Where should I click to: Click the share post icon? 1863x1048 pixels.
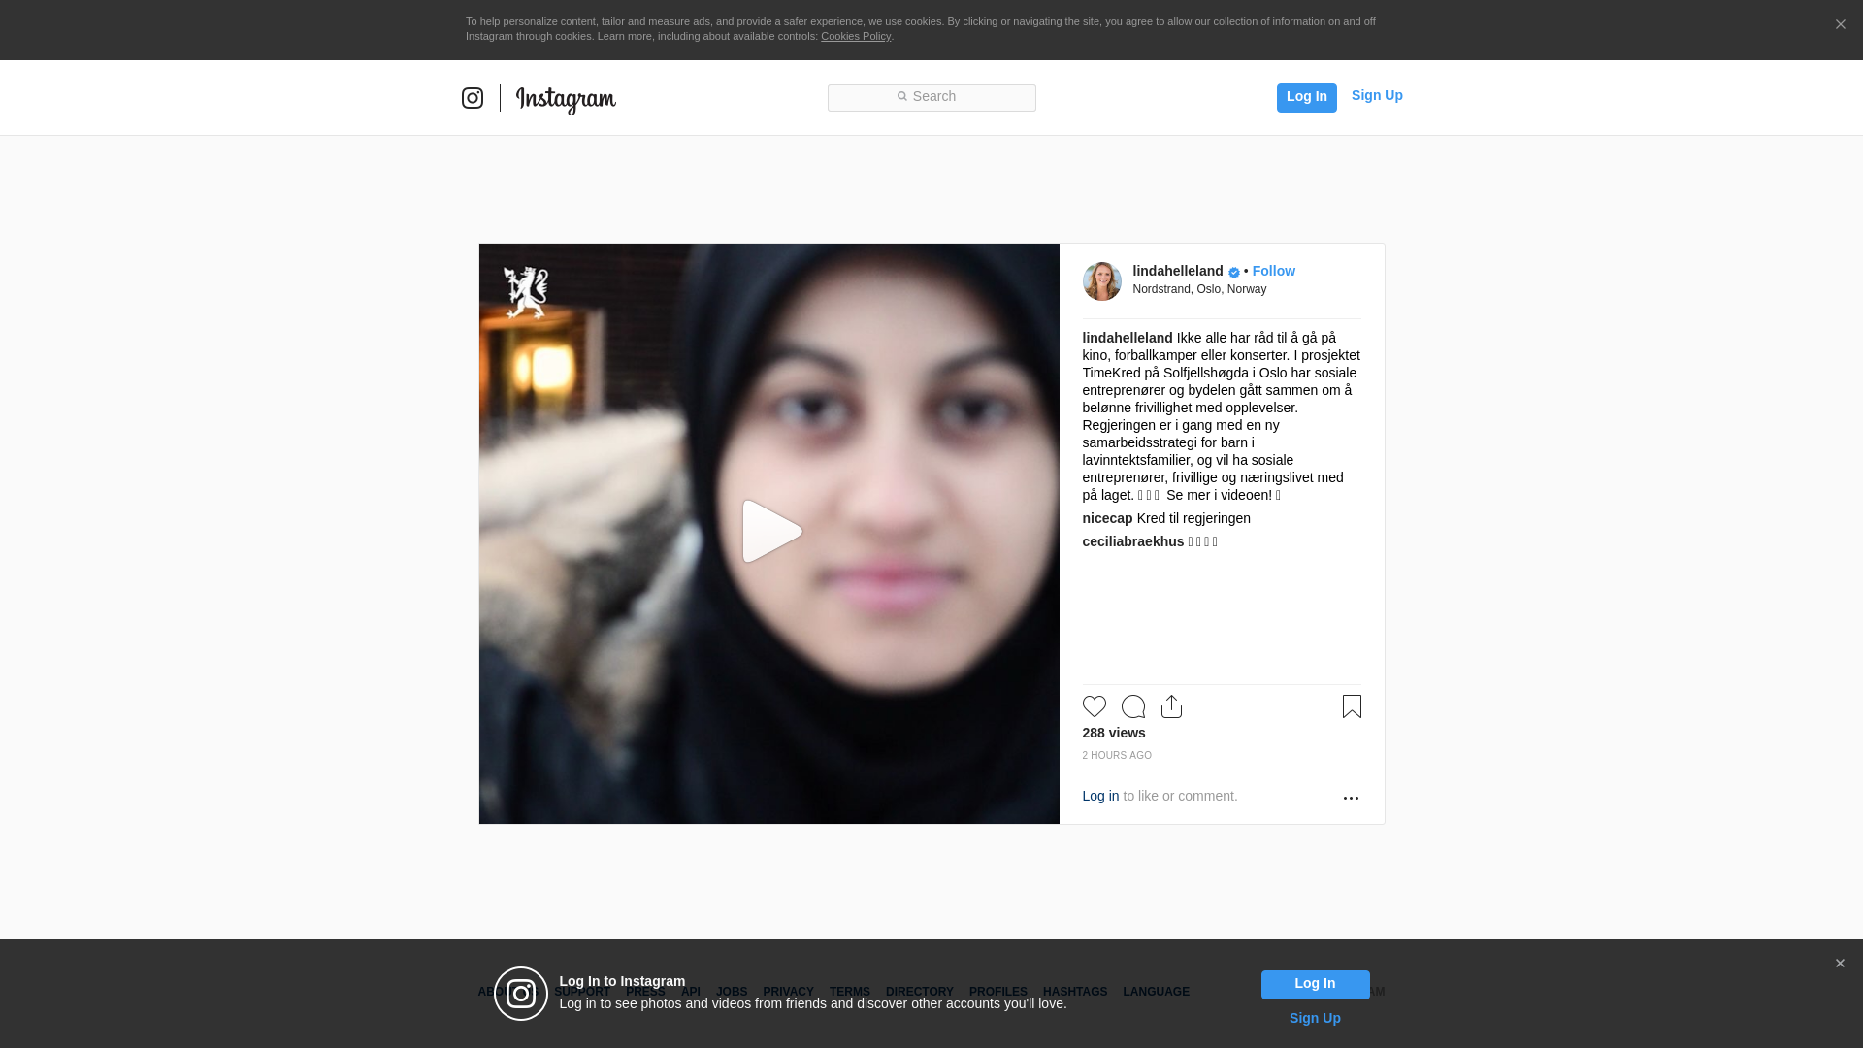click(1171, 706)
